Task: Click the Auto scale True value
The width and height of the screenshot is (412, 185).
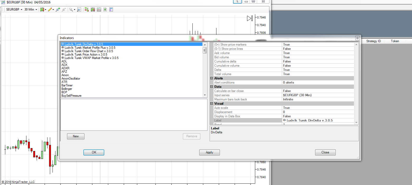Action: click(x=318, y=108)
